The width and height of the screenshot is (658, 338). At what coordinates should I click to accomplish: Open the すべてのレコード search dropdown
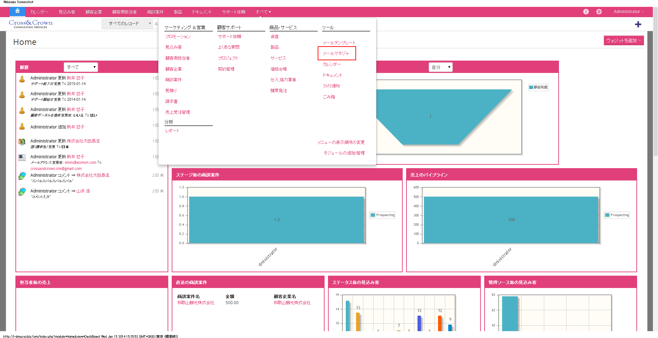coord(127,24)
